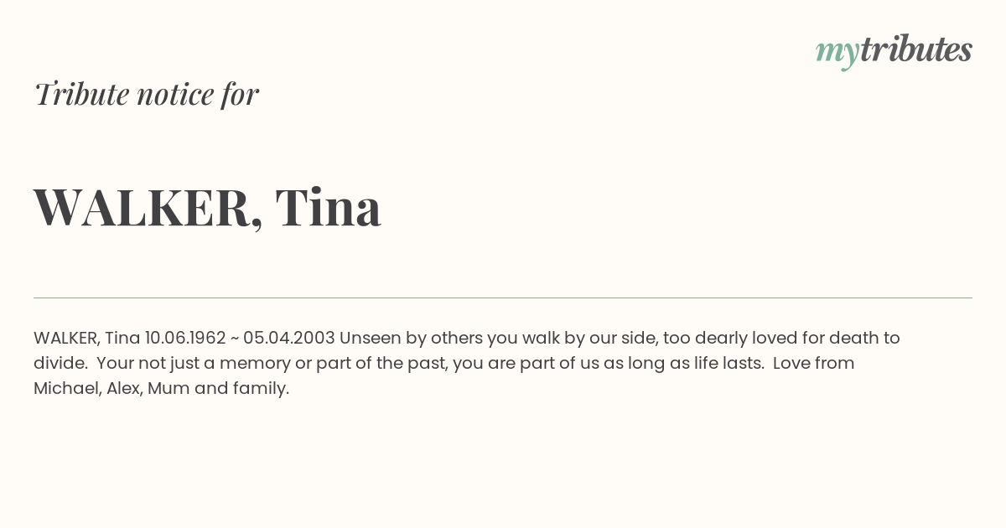Click the words "Mum and family."
This screenshot has height=528, width=1006.
click(218, 388)
